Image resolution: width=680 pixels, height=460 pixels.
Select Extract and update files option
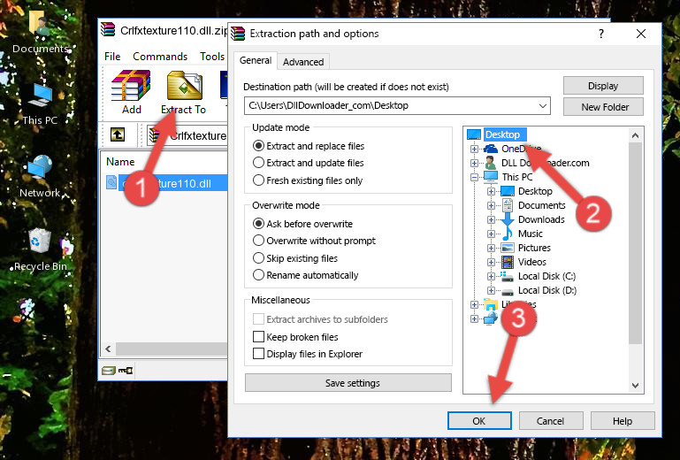click(x=258, y=163)
